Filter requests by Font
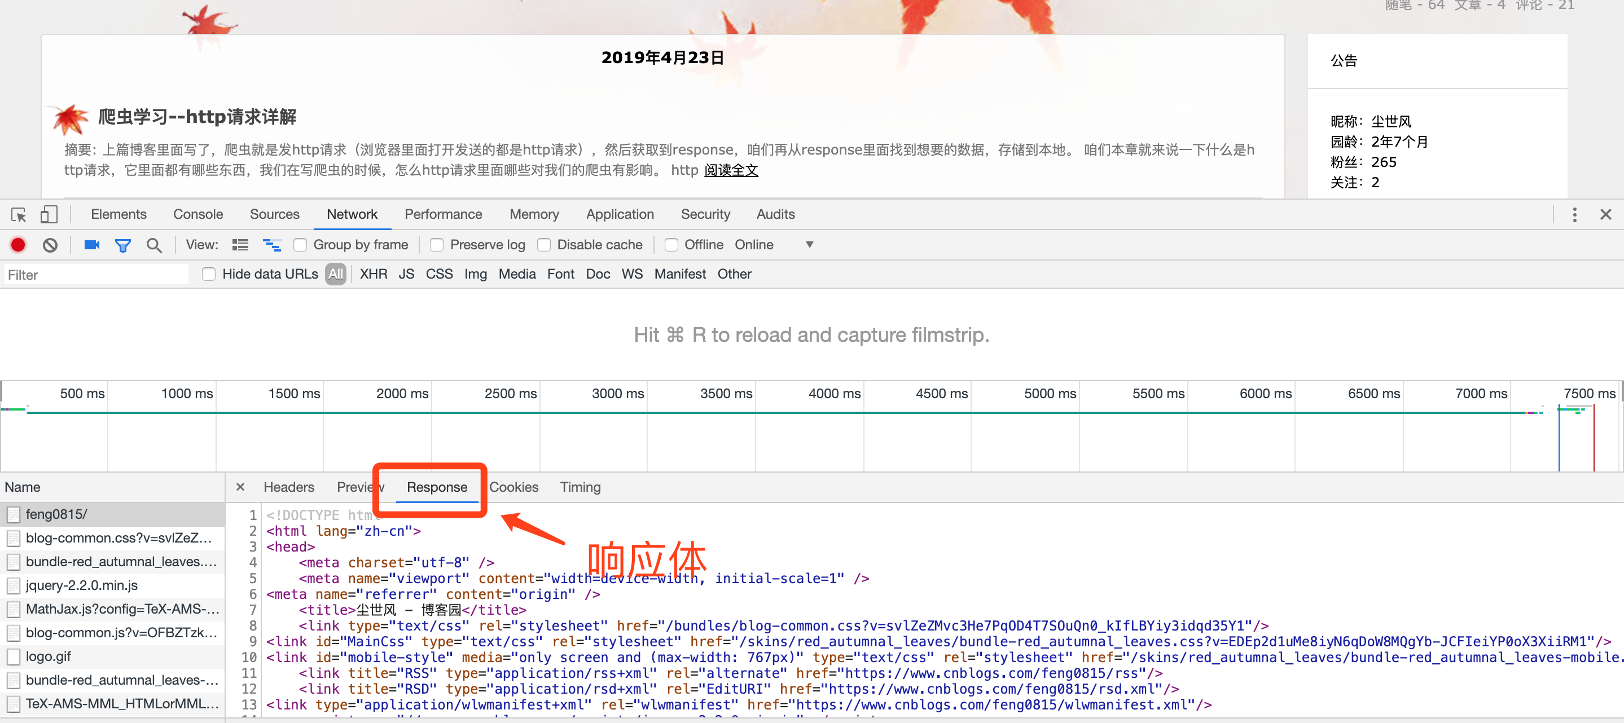This screenshot has height=723, width=1624. tap(560, 274)
